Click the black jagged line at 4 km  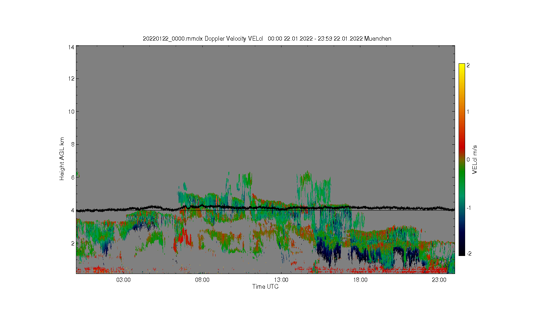point(265,208)
